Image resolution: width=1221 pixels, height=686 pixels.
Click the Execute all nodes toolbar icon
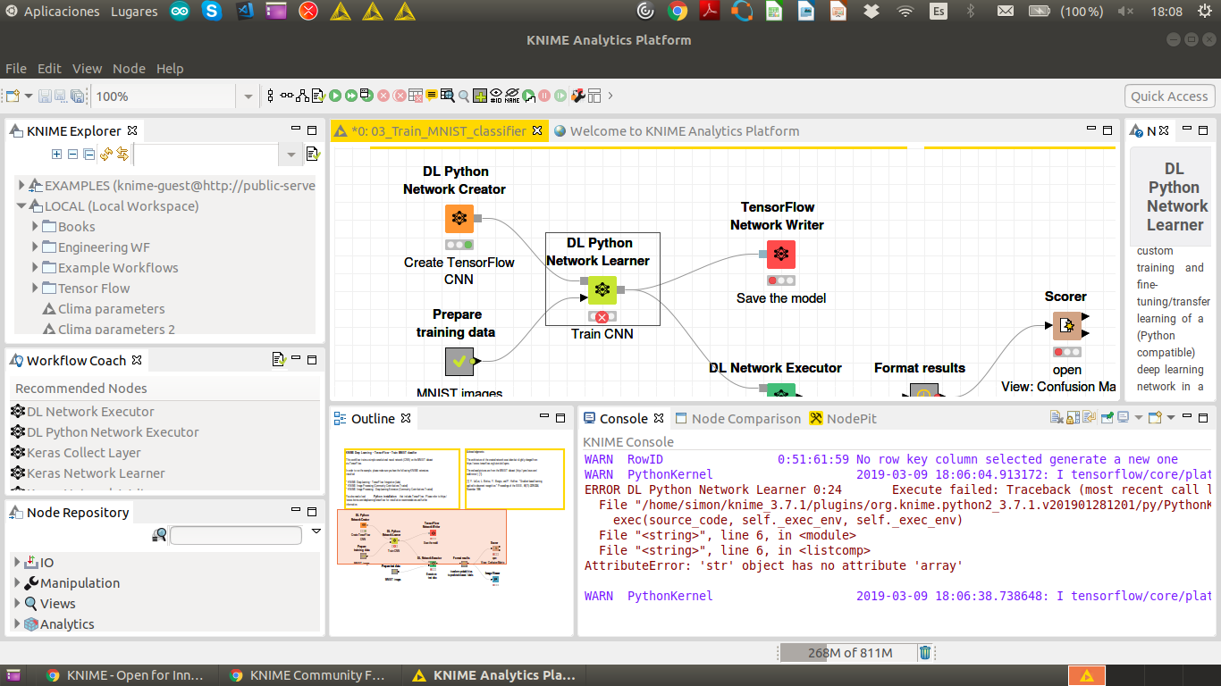351,96
